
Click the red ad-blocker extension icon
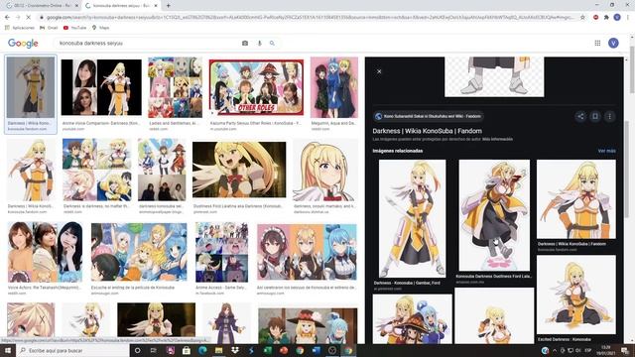[x=595, y=18]
